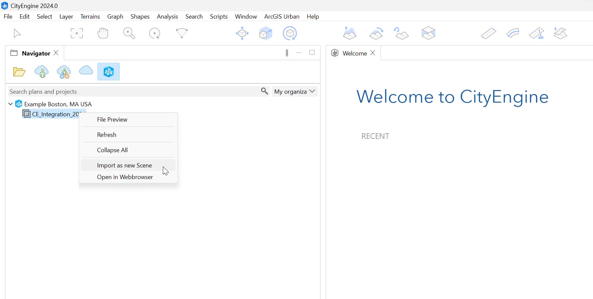Close the Welcome tab
Screen dimensions: 593x299
click(x=373, y=53)
